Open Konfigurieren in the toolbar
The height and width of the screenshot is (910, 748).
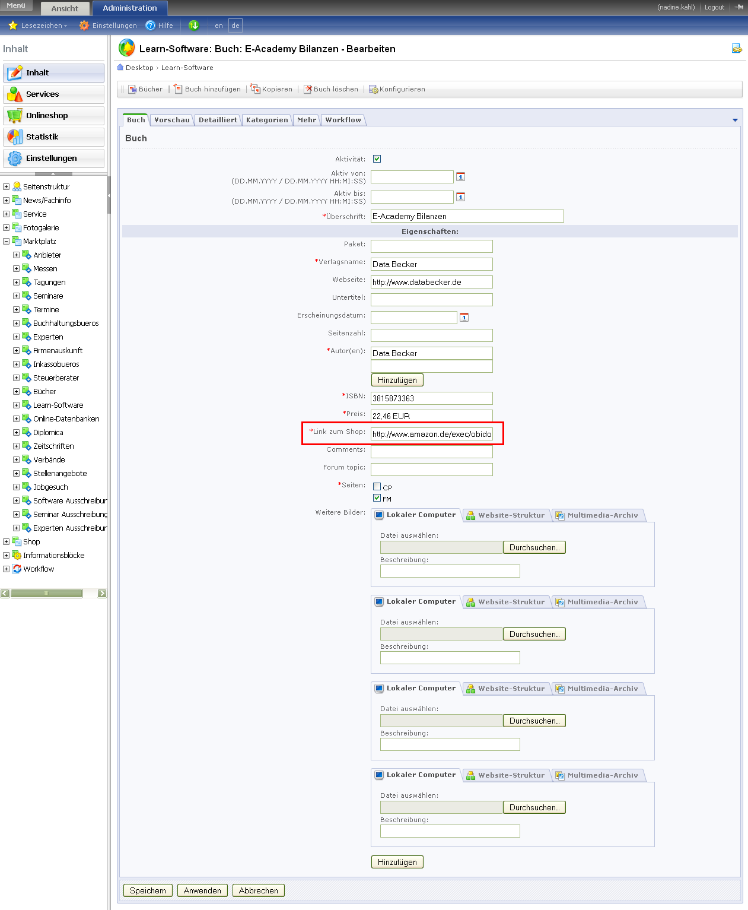click(373, 89)
